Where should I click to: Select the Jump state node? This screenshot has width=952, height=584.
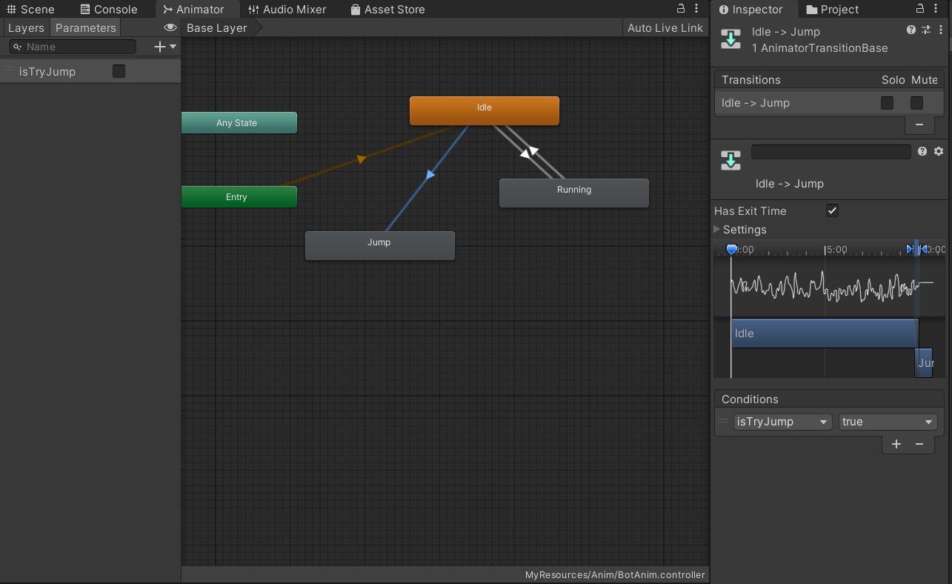click(380, 245)
